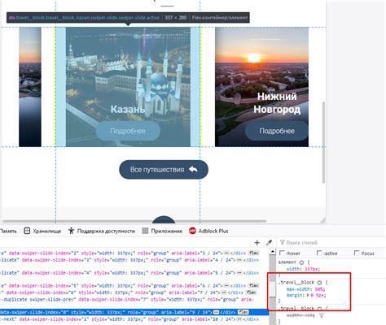
Task: Toggle the :focus pseudo-class checkbox
Action: tap(357, 253)
